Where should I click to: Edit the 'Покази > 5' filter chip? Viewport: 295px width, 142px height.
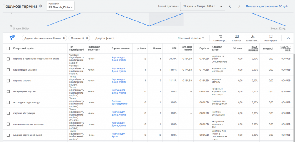click(x=77, y=38)
